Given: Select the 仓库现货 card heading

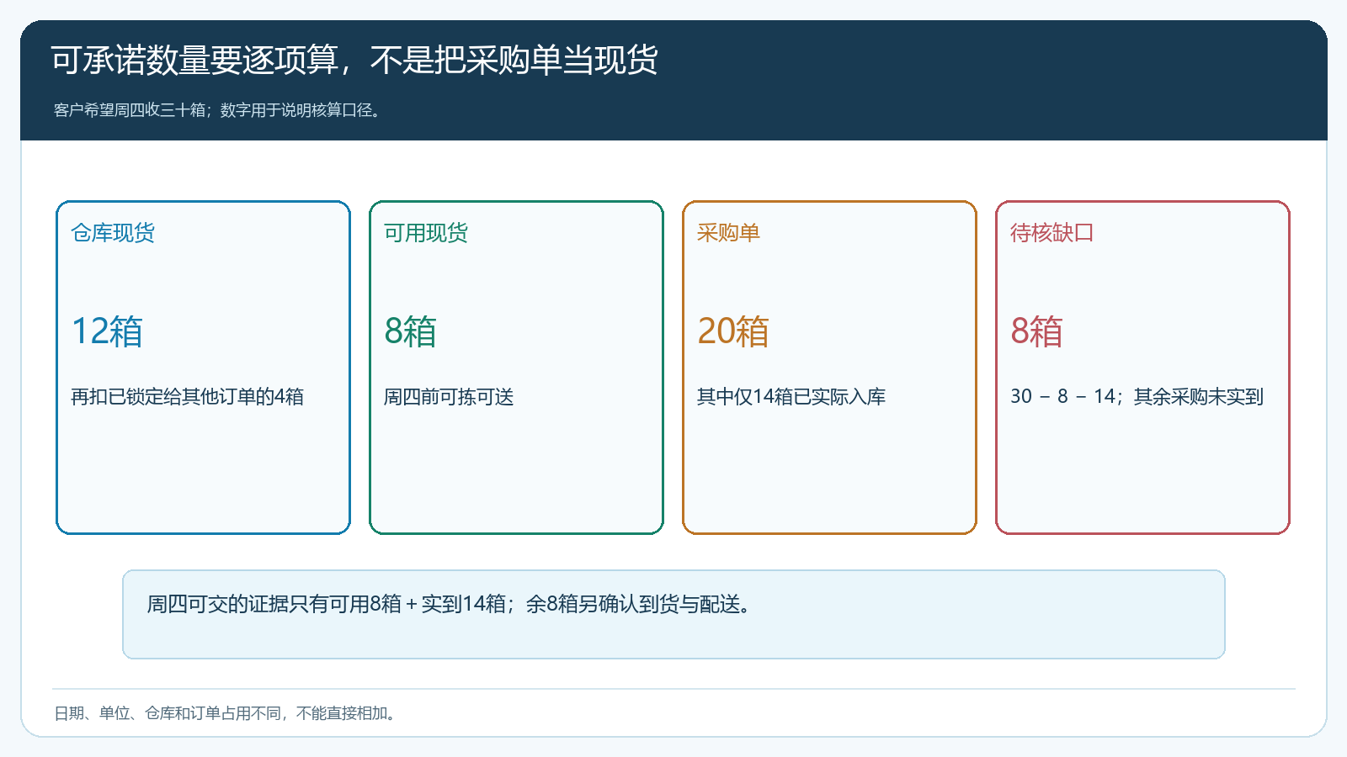Looking at the screenshot, I should [113, 233].
